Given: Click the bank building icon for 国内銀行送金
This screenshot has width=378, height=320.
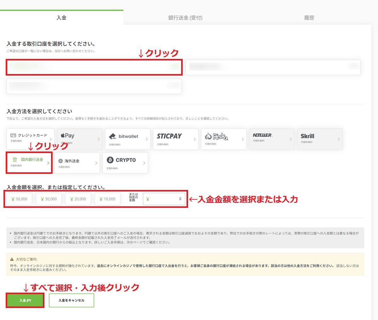Looking at the screenshot, I should click(15, 160).
